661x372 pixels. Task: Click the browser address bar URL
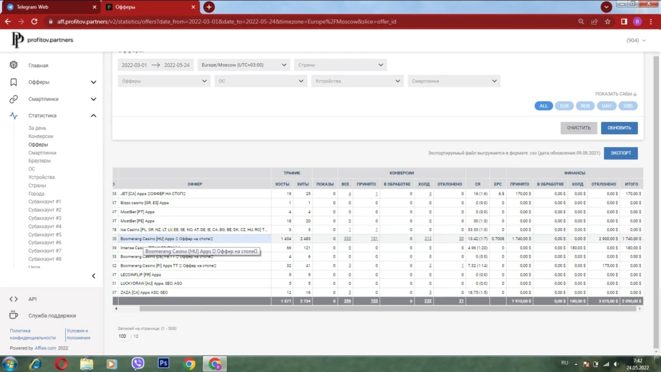[227, 21]
